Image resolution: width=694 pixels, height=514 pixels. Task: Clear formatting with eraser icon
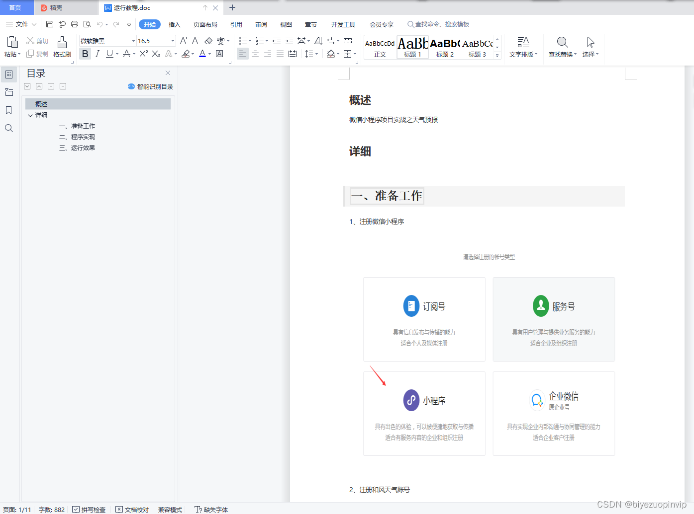[x=208, y=41]
